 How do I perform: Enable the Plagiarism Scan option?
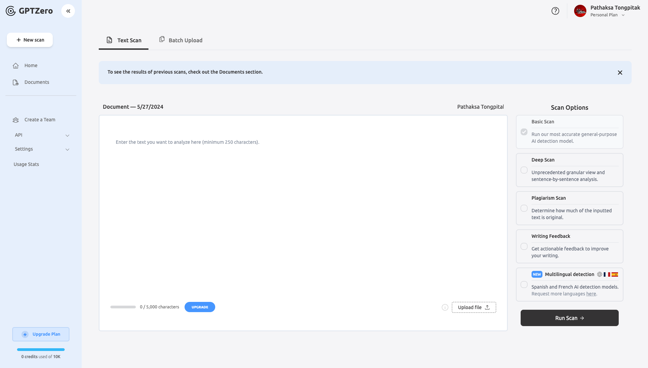pyautogui.click(x=524, y=208)
